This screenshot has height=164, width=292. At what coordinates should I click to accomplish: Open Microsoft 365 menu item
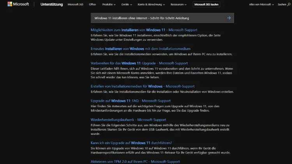click(x=76, y=4)
